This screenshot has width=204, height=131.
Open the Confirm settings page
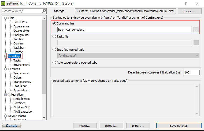click(18, 44)
